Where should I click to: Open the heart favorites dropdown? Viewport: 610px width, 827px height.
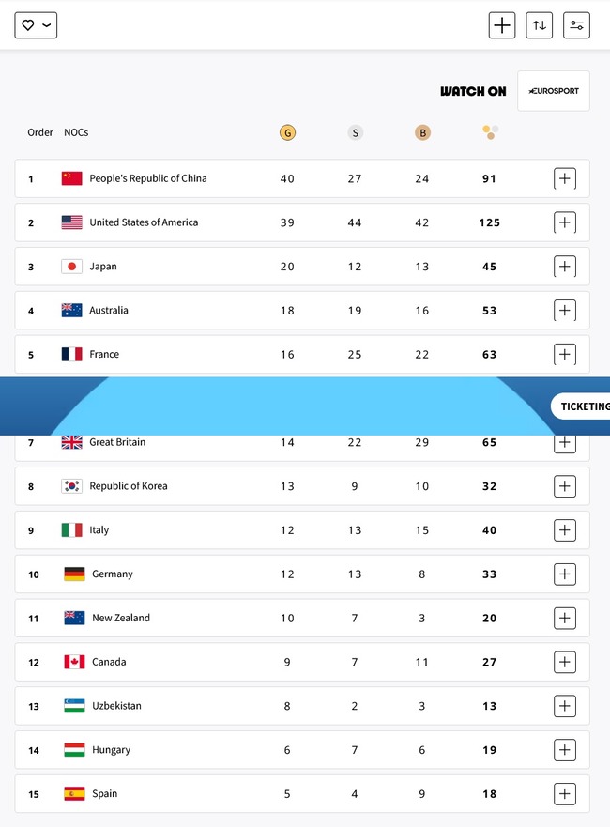36,25
